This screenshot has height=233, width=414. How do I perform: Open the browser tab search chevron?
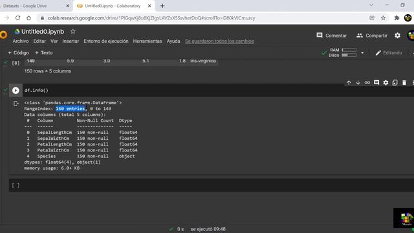(x=371, y=5)
